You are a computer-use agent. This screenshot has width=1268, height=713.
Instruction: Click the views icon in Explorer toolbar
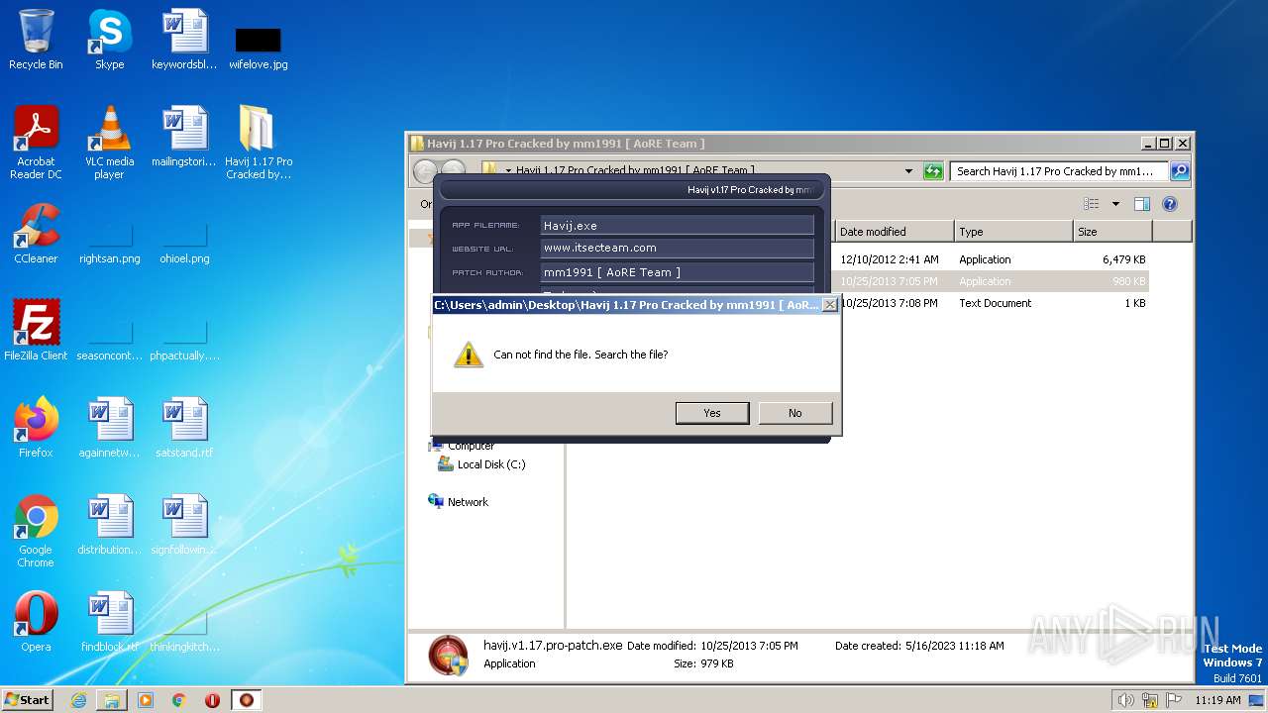[x=1092, y=204]
